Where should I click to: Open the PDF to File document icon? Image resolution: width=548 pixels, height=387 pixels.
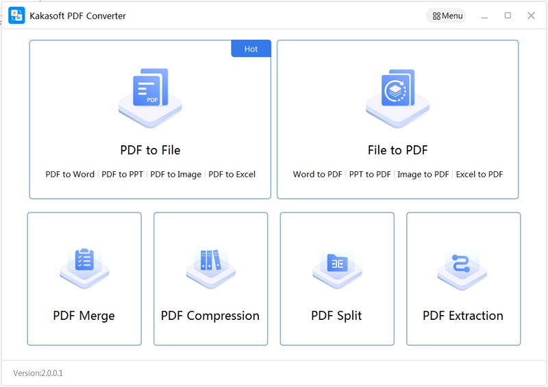click(150, 98)
